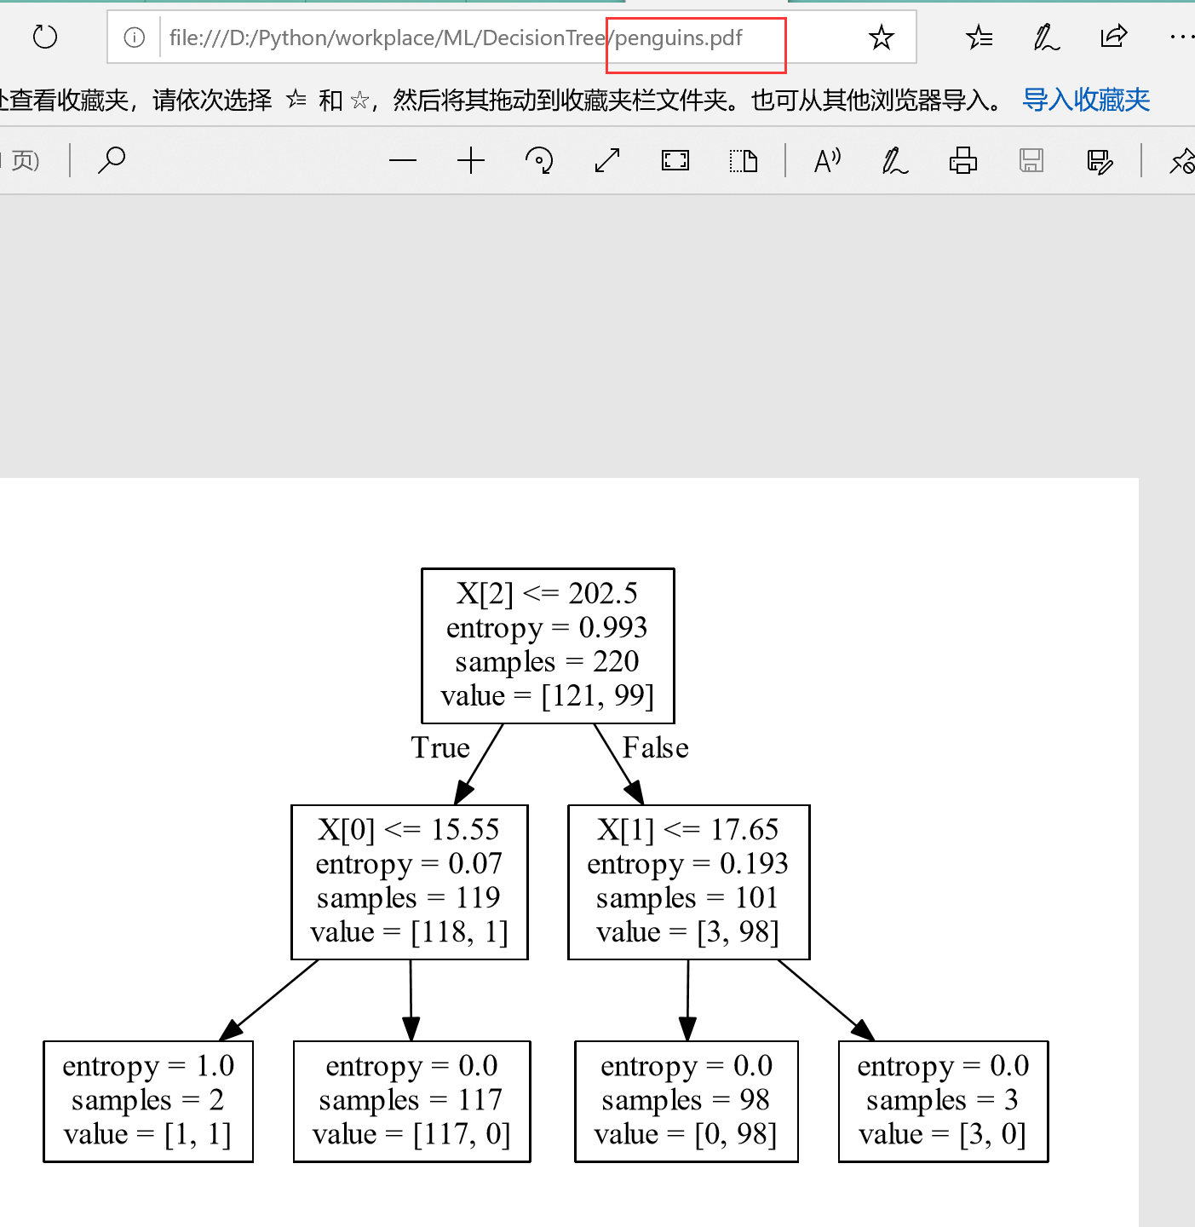This screenshot has width=1195, height=1227.
Task: Open Find to search the PDF
Action: pos(112,160)
